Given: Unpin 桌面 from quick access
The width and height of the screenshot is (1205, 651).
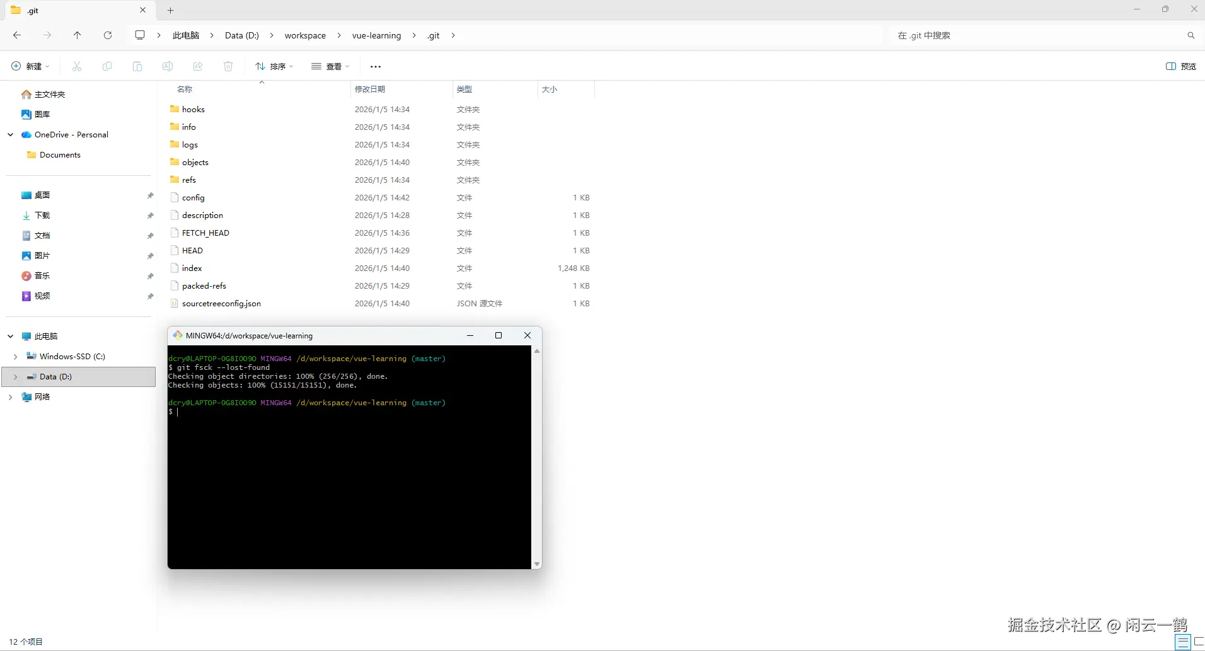Looking at the screenshot, I should click(x=150, y=195).
